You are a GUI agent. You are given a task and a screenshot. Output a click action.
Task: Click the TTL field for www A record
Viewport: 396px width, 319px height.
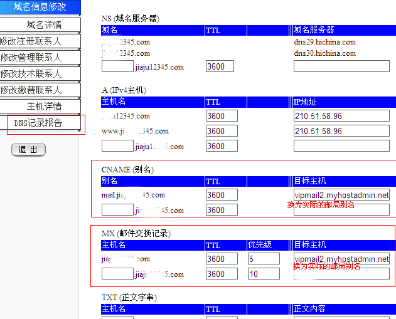(x=222, y=132)
